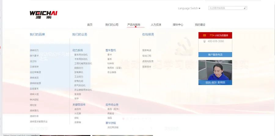Open the 潍柴雷沃智慧农业 brand link
The image size is (275, 136).
pyautogui.click(x=38, y=121)
